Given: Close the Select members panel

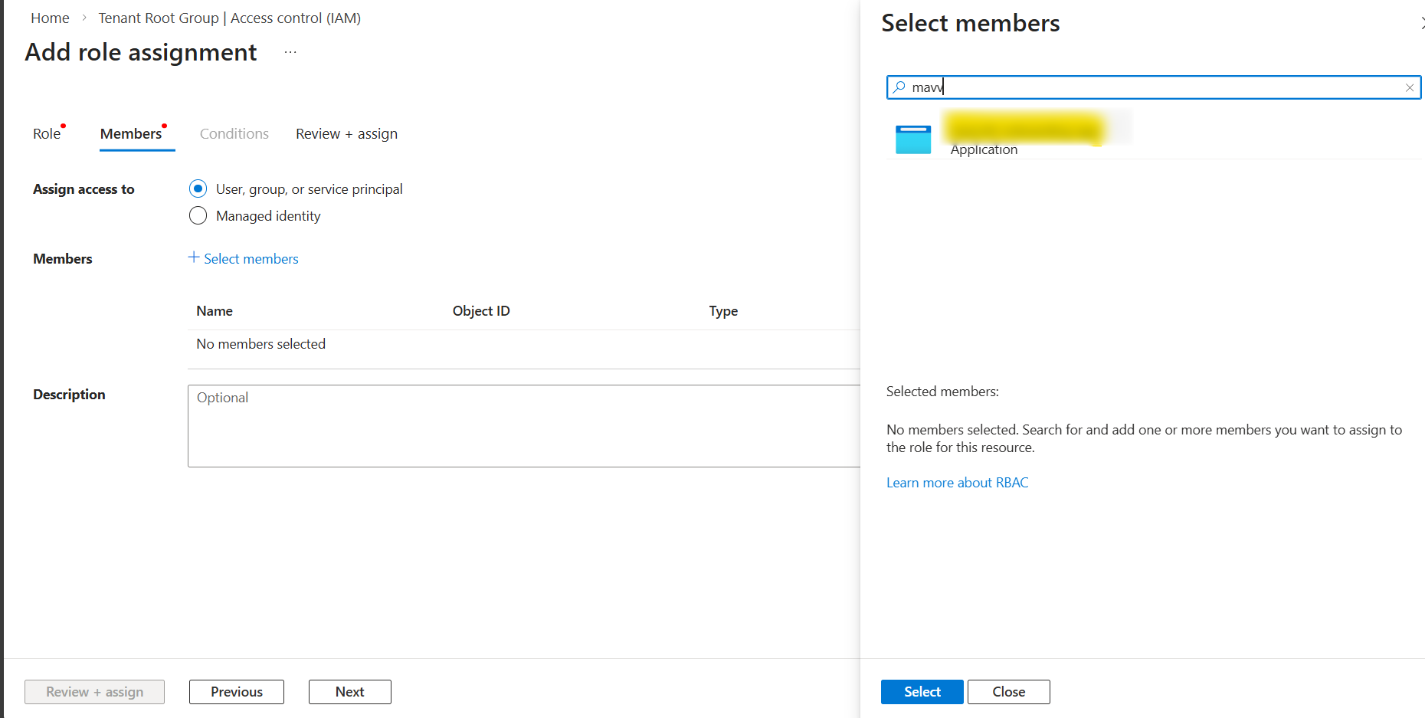Looking at the screenshot, I should [x=1420, y=23].
